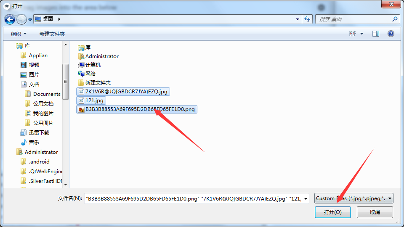Viewport: 404px width, 227px height.
Task: Open the file name history dropdown
Action: (306, 198)
